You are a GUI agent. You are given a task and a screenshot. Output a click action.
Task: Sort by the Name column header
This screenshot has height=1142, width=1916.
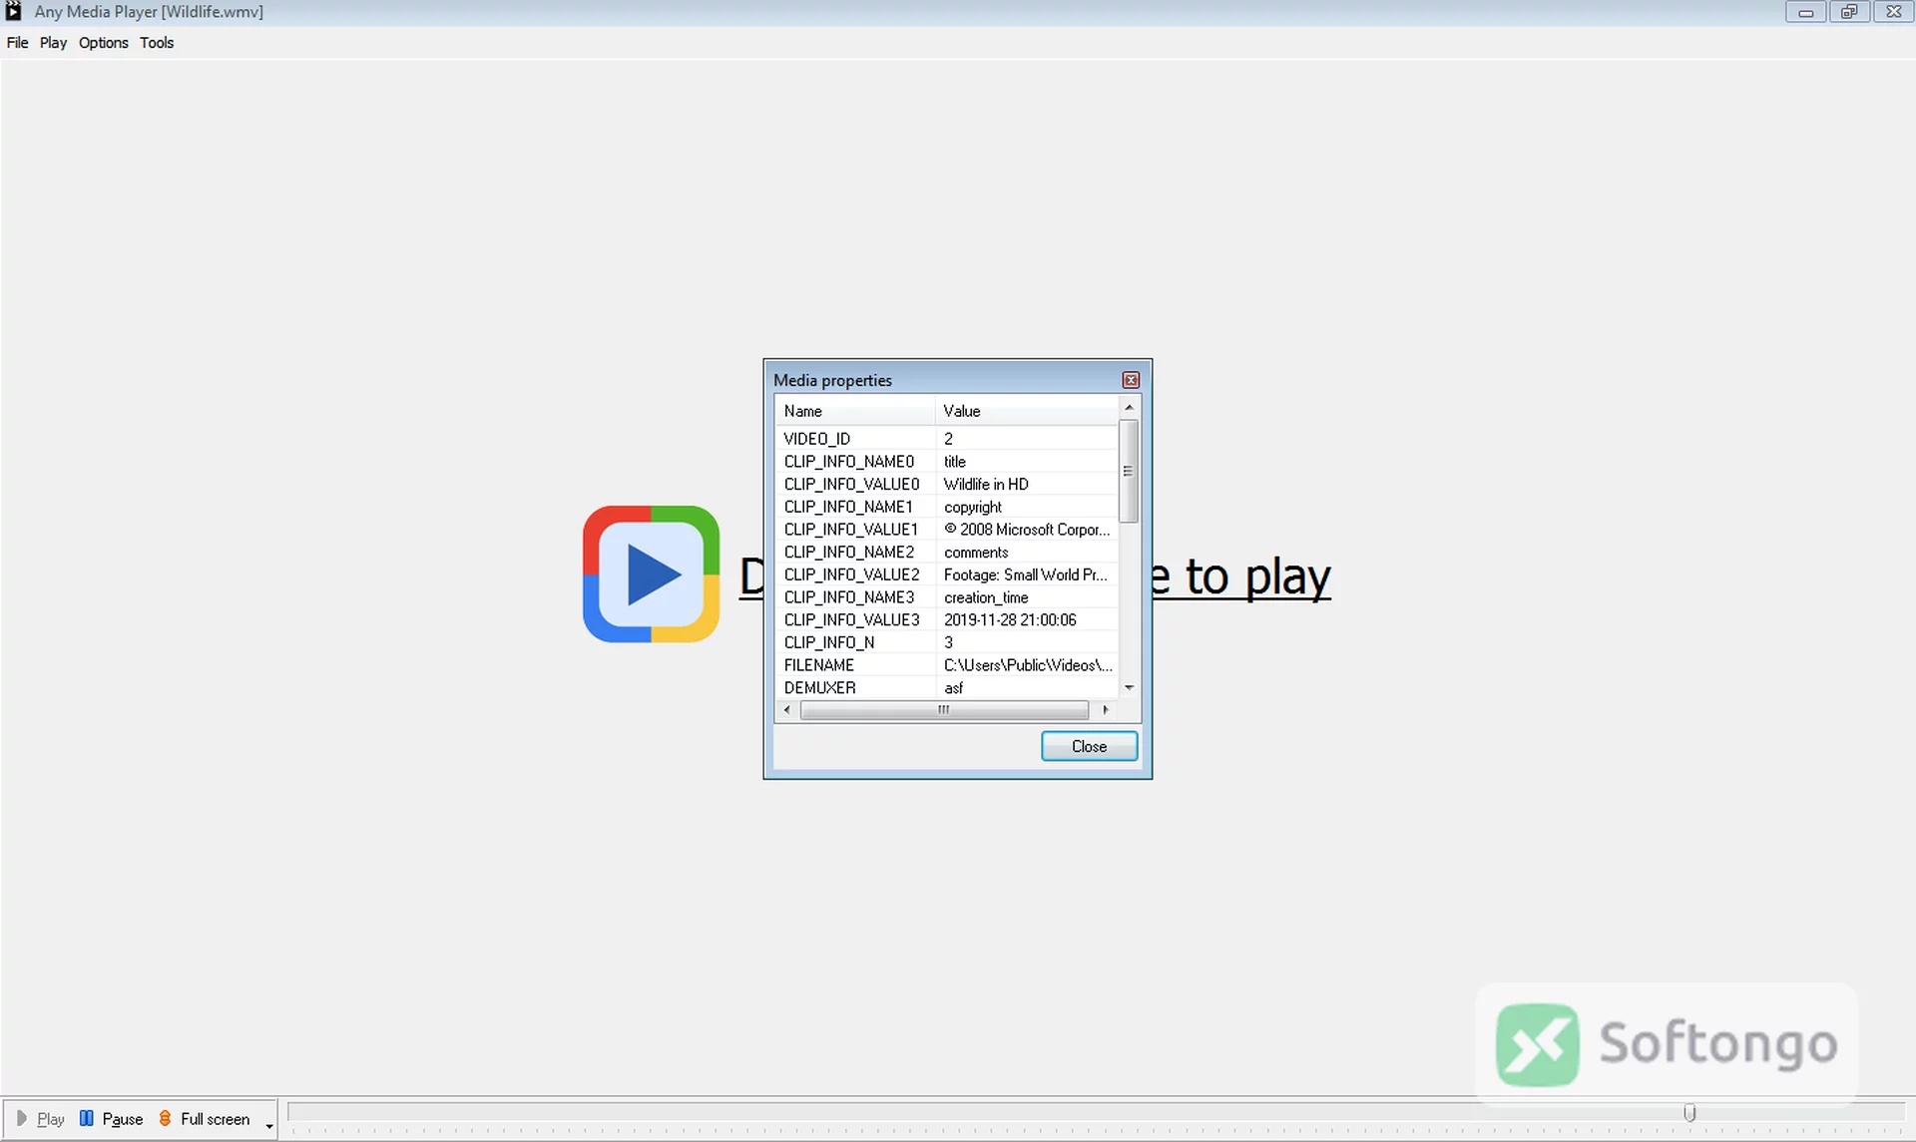coord(855,411)
